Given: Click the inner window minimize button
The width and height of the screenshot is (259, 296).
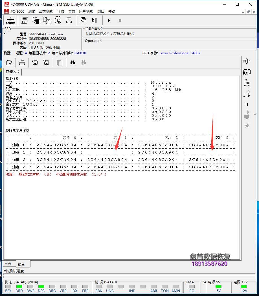Looking at the screenshot, I should click(x=243, y=12).
